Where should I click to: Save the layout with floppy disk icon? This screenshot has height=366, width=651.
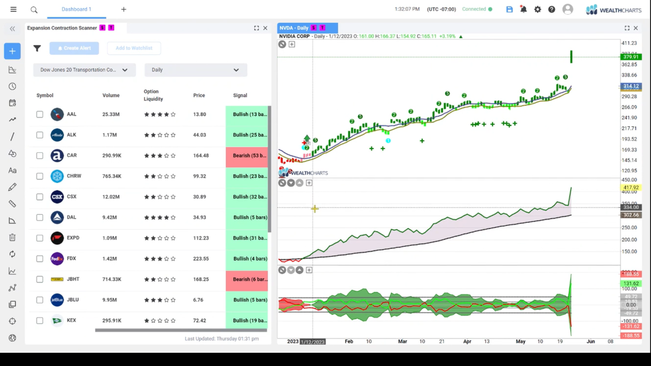[x=509, y=9]
